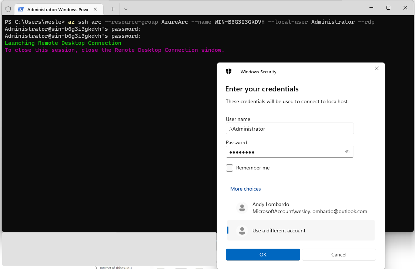
Task: Click the Windows Security shield icon in the dialog
Action: pos(229,71)
